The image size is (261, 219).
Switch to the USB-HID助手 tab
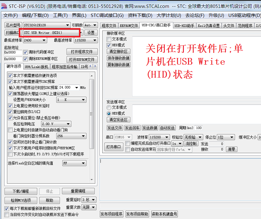[x=184, y=26]
